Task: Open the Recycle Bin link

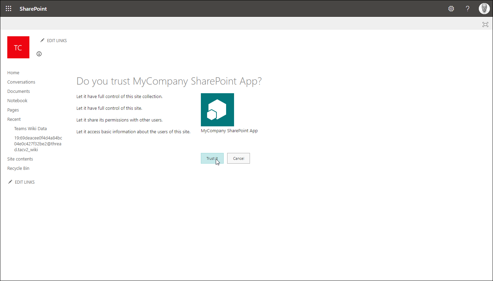Action: [18, 168]
